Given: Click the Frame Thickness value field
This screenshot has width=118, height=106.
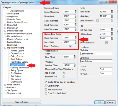Looking at the screenshot, I should [x=69, y=12].
